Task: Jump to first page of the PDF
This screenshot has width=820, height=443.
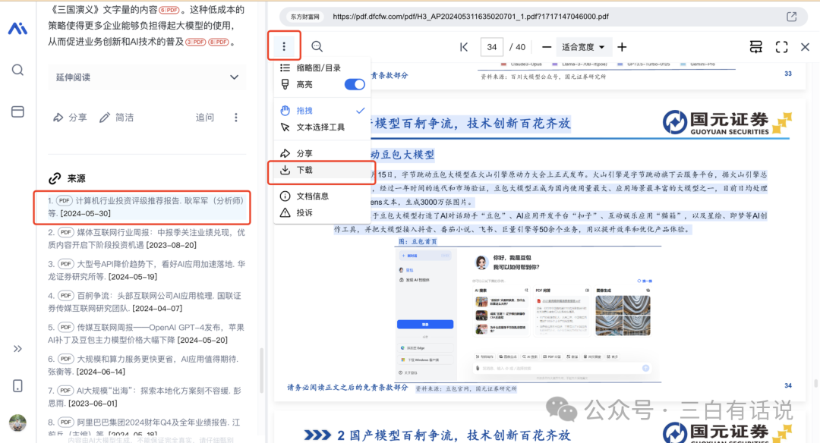Action: tap(464, 47)
